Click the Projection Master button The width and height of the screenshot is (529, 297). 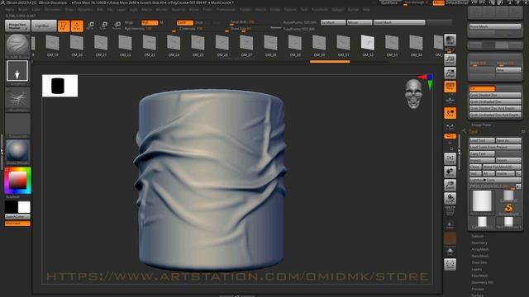[x=17, y=26]
